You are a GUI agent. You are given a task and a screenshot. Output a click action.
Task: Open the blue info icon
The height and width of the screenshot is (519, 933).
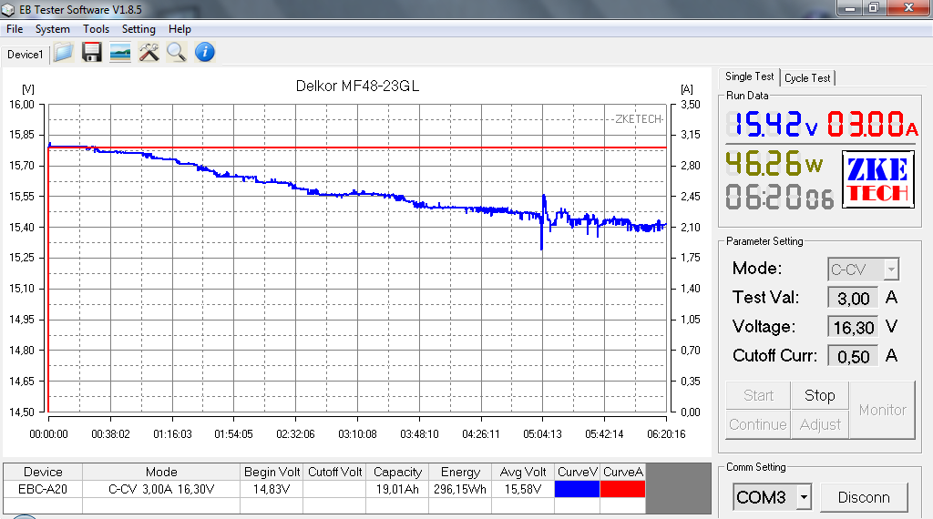coord(205,53)
